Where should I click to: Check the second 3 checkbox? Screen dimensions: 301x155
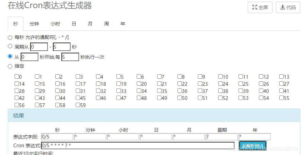coord(78,77)
